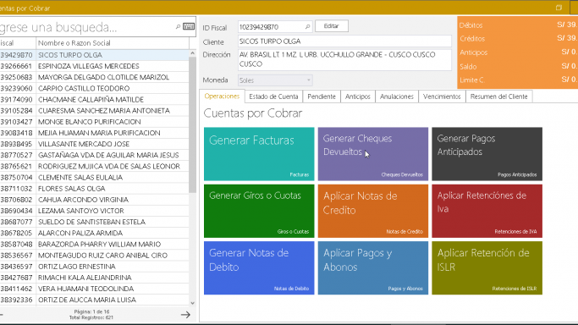Open the Generar Facturas tile

[x=259, y=154]
